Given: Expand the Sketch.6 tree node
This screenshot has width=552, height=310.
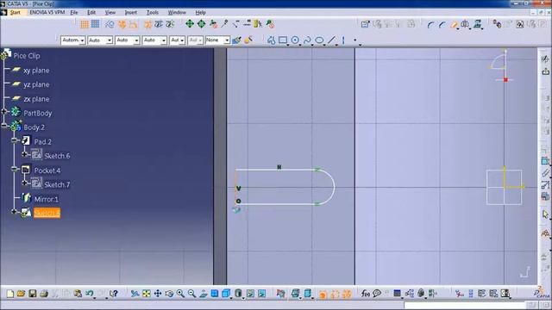Looking at the screenshot, I should click(x=24, y=154).
